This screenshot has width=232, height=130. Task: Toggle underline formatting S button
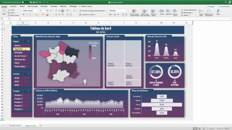(30, 14)
